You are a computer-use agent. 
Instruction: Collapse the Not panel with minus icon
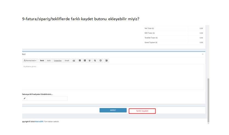click(x=203, y=54)
